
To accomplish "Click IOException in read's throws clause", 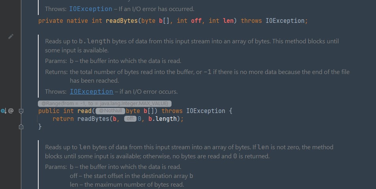I will click(x=206, y=111).
